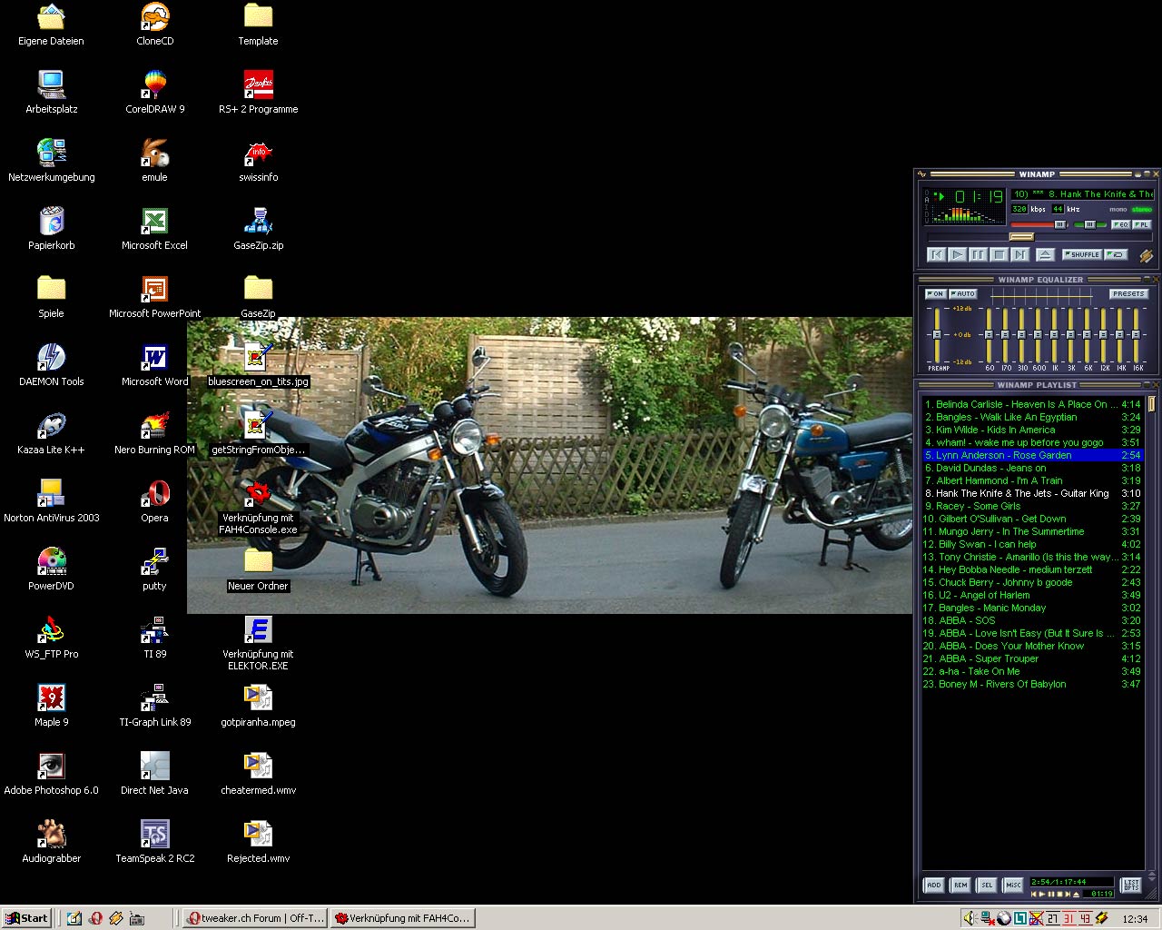Click the playlist REM button
This screenshot has width=1162, height=930.
960,885
